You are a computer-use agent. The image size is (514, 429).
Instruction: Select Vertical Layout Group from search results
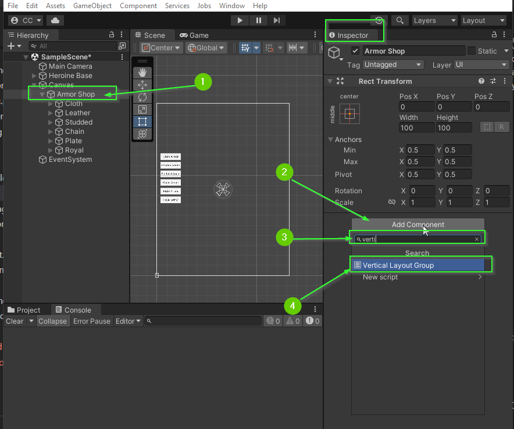pos(417,265)
